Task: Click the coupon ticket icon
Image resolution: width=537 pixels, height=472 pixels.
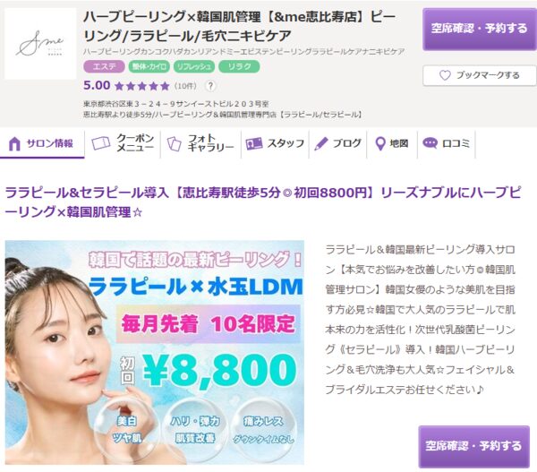Action: point(100,143)
